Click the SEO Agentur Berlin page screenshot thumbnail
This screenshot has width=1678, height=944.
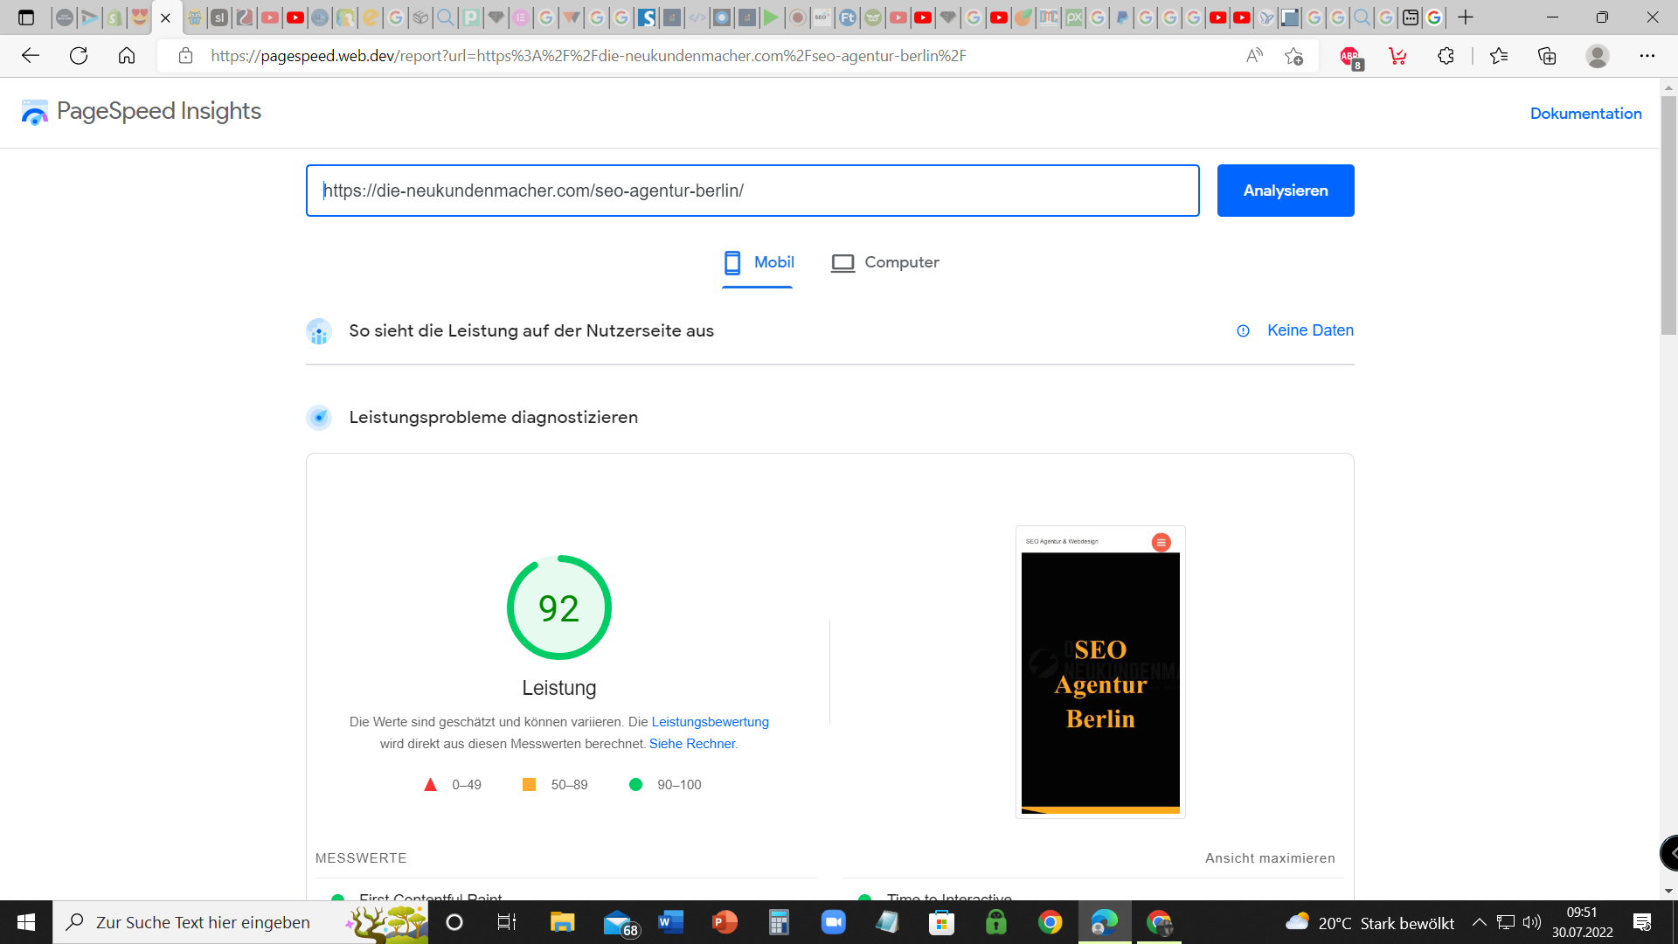[x=1100, y=671]
